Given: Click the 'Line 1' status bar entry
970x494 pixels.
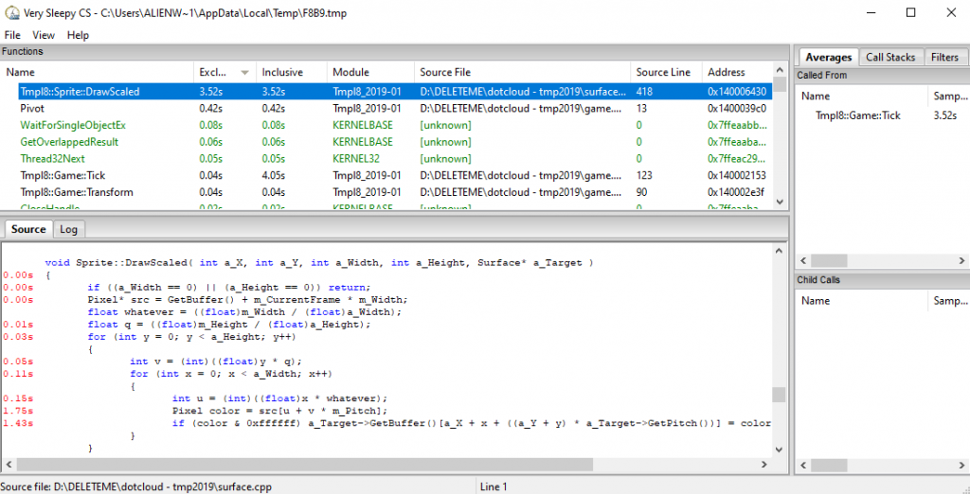Looking at the screenshot, I should click(x=494, y=486).
